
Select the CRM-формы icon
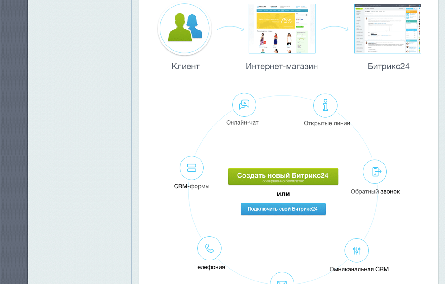[191, 168]
